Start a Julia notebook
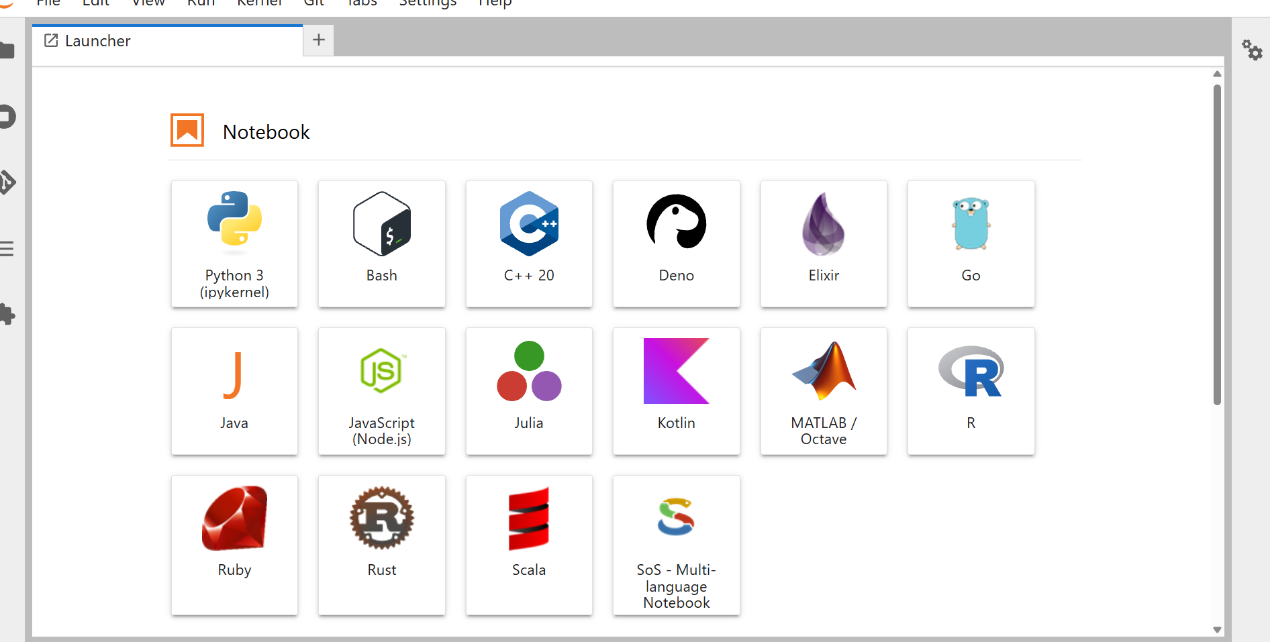 (x=529, y=391)
